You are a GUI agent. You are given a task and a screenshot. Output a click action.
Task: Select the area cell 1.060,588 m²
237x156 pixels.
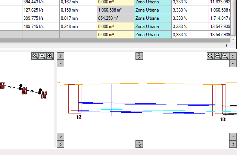point(115,10)
